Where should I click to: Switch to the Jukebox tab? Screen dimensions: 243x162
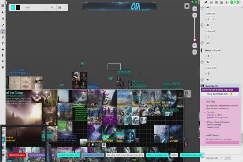tap(227, 2)
